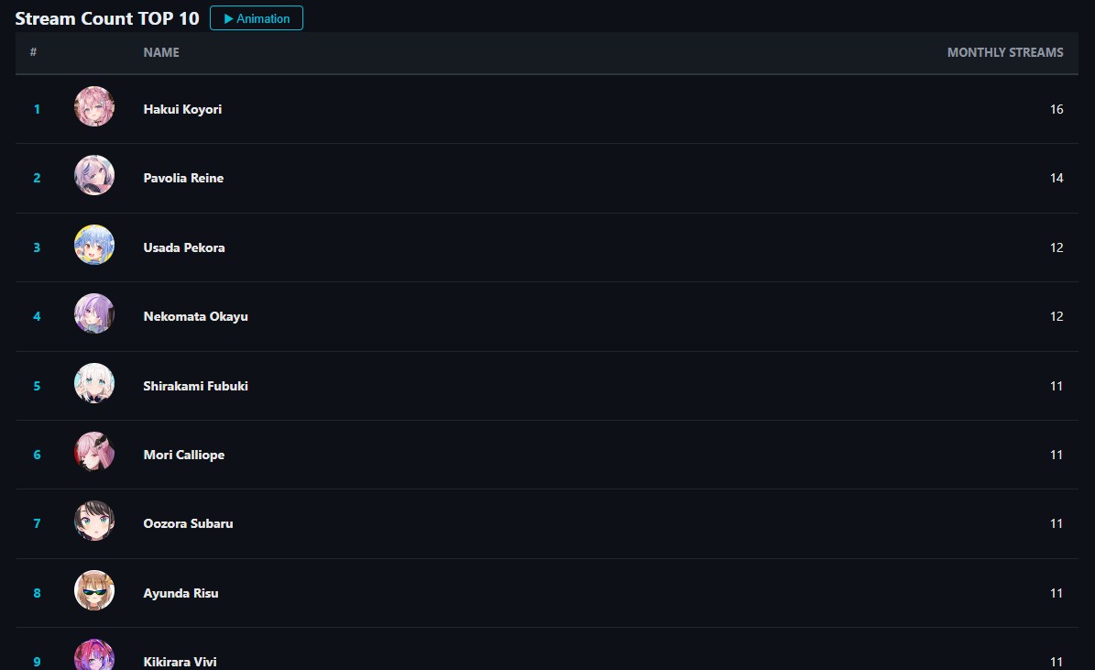Open Oozora Subaru's avatar thumbnail
Viewport: 1095px width, 670px height.
tap(94, 522)
